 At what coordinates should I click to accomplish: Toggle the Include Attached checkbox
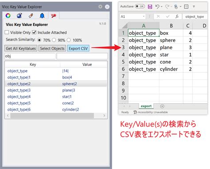[34, 32]
